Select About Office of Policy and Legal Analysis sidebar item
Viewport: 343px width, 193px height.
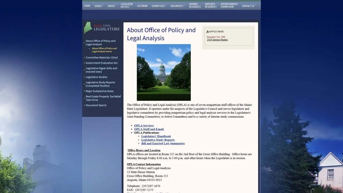click(100, 43)
